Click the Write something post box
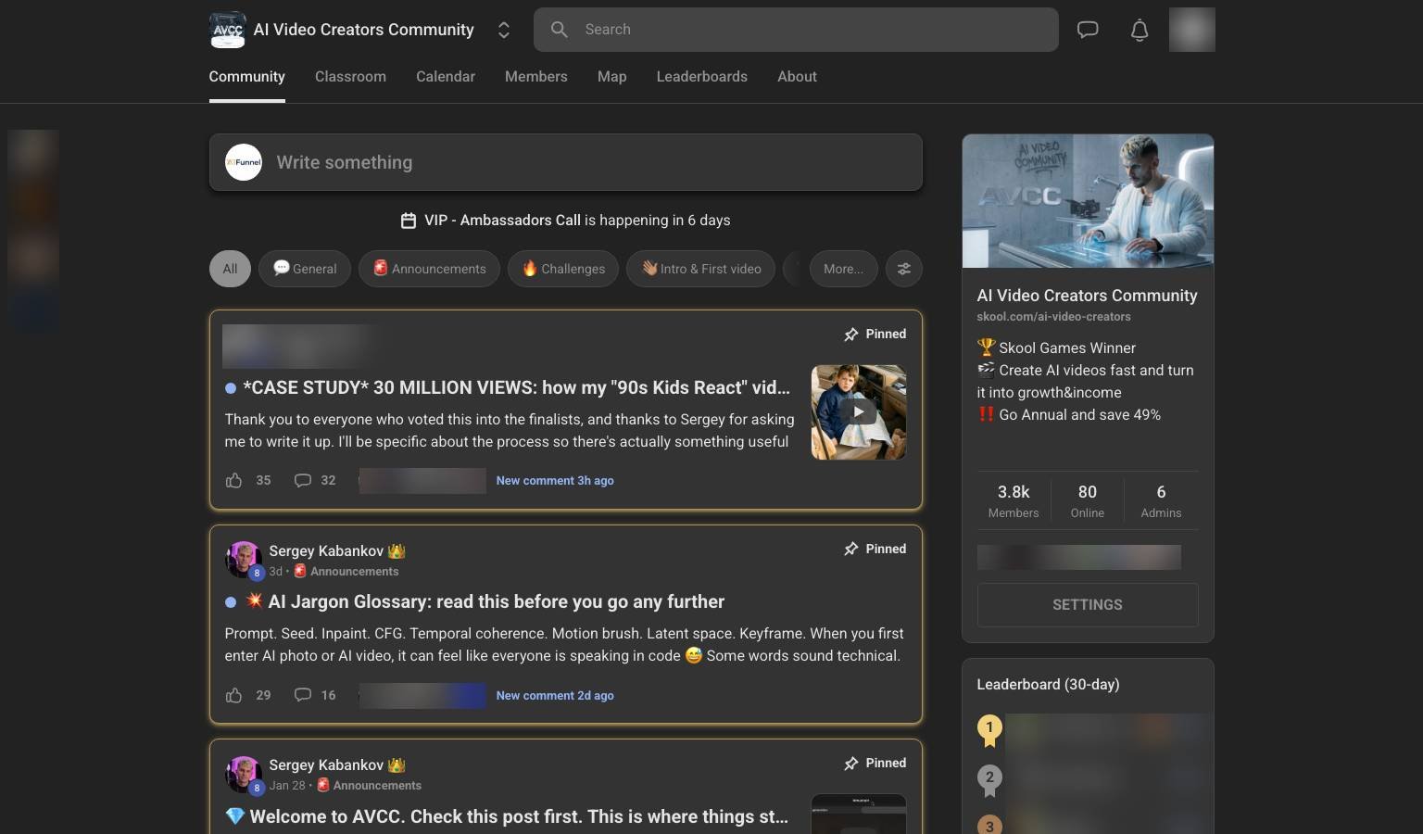1423x834 pixels. point(566,162)
